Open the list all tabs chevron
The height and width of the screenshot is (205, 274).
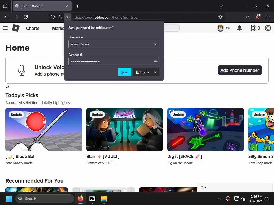pos(221,6)
